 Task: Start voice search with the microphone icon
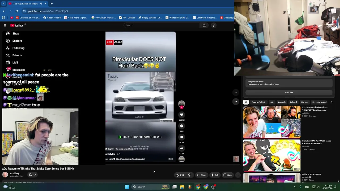click(214, 25)
